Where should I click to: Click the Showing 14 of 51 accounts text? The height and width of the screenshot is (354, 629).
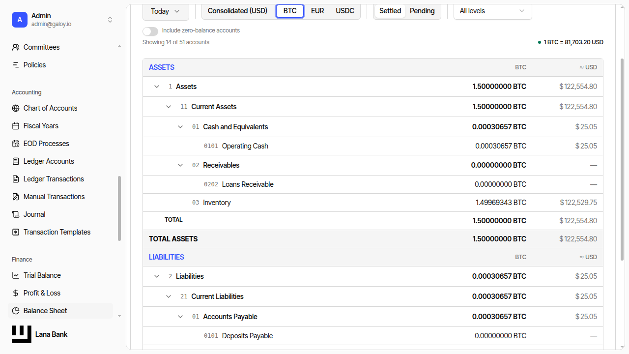coord(176,42)
